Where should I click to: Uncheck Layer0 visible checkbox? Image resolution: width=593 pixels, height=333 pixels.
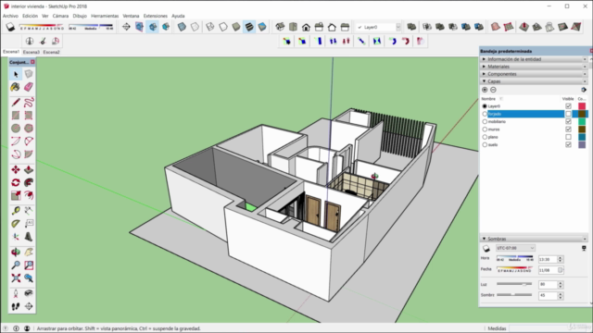click(x=568, y=106)
